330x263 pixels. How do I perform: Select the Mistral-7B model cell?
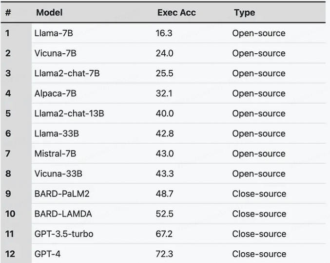(x=56, y=153)
